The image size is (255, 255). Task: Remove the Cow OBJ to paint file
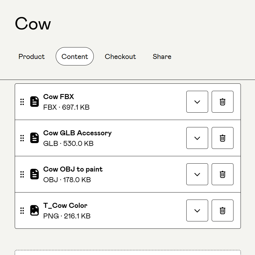pos(223,174)
